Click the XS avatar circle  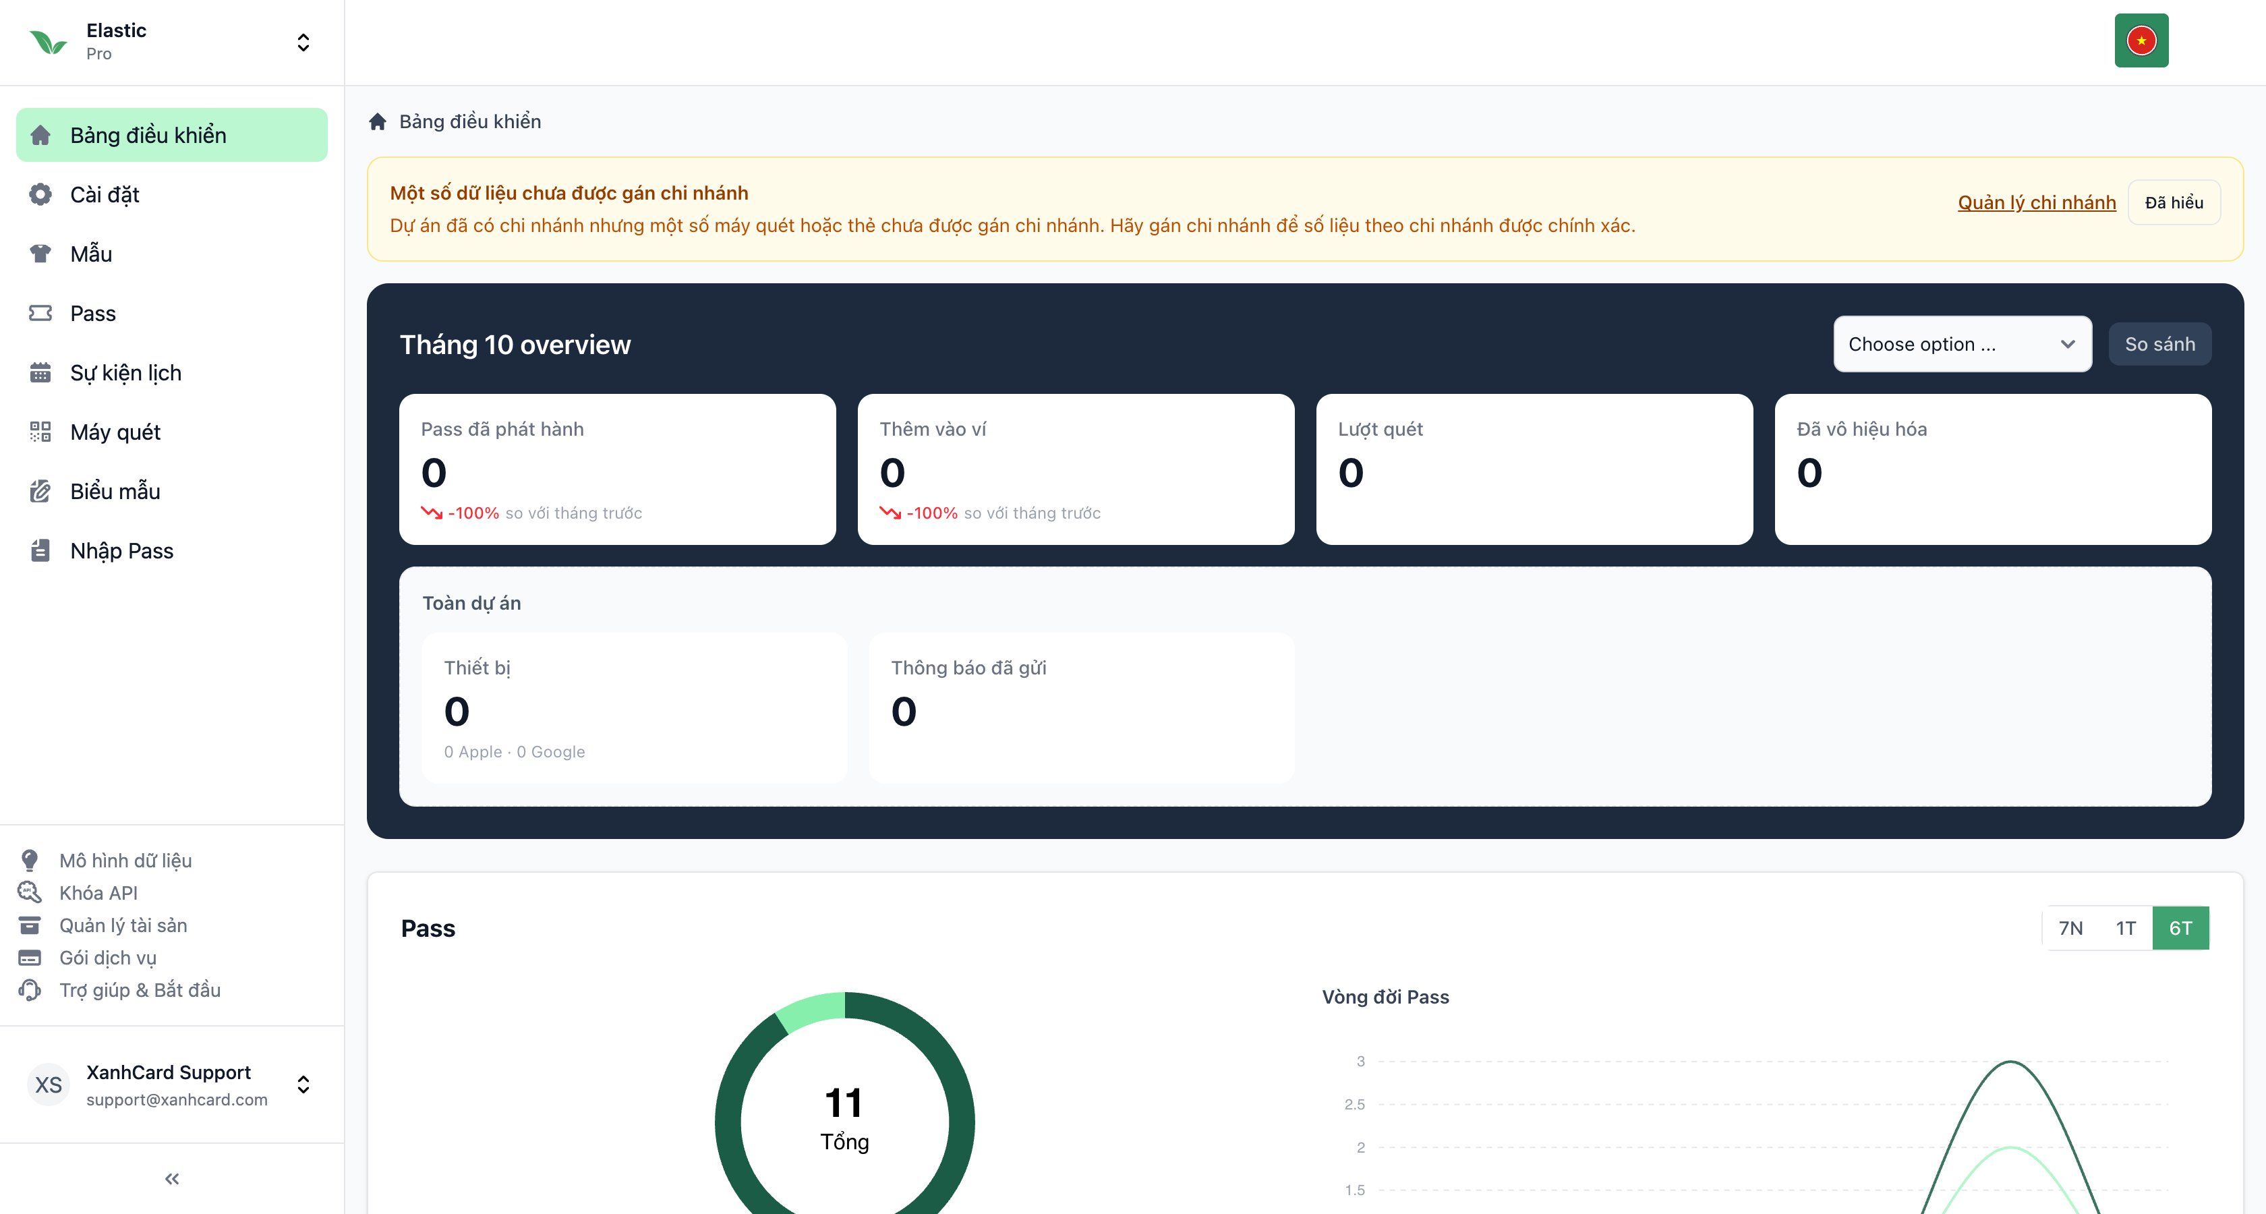click(49, 1084)
